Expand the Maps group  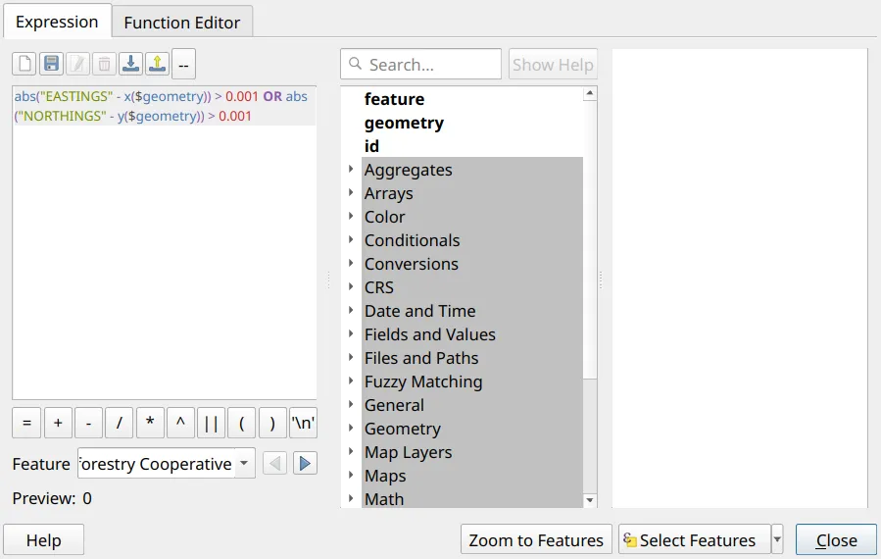[x=351, y=475]
